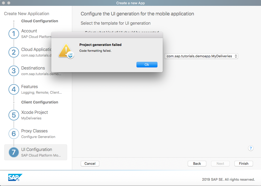The height and width of the screenshot is (186, 261).
Task: Open the help question mark icon
Action: (x=251, y=148)
